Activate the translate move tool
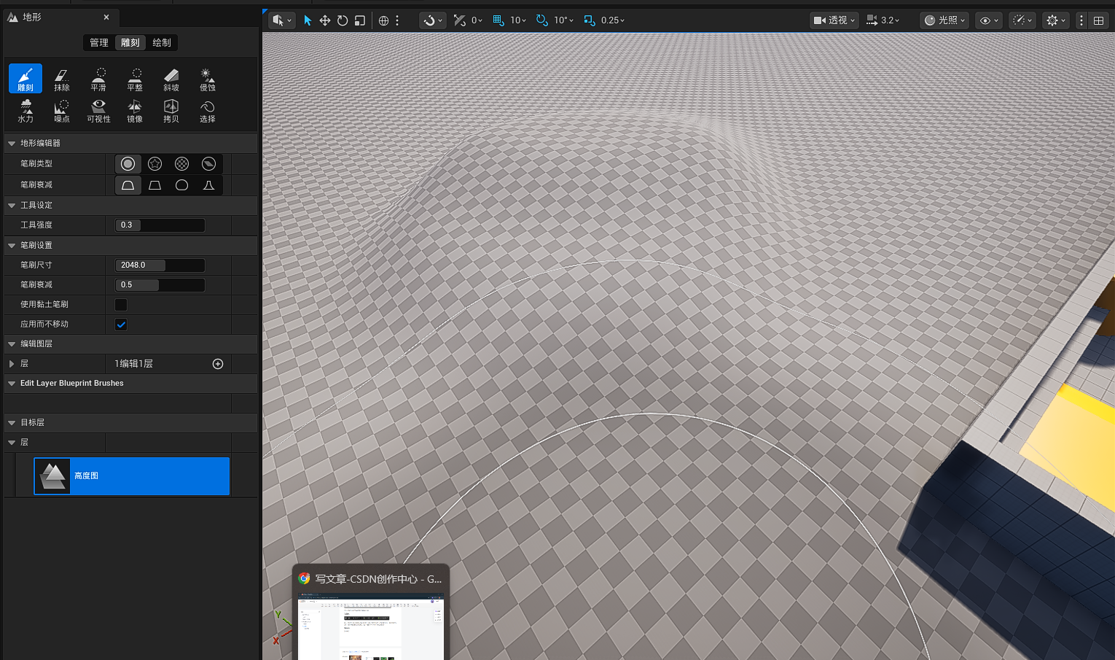The image size is (1115, 660). click(325, 20)
